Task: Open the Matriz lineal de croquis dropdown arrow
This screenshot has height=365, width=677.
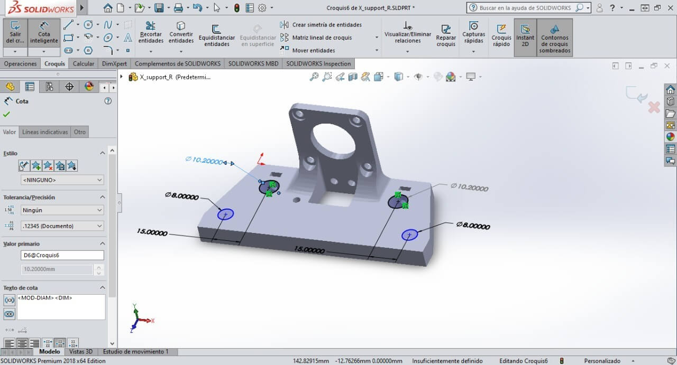Action: 377,38
